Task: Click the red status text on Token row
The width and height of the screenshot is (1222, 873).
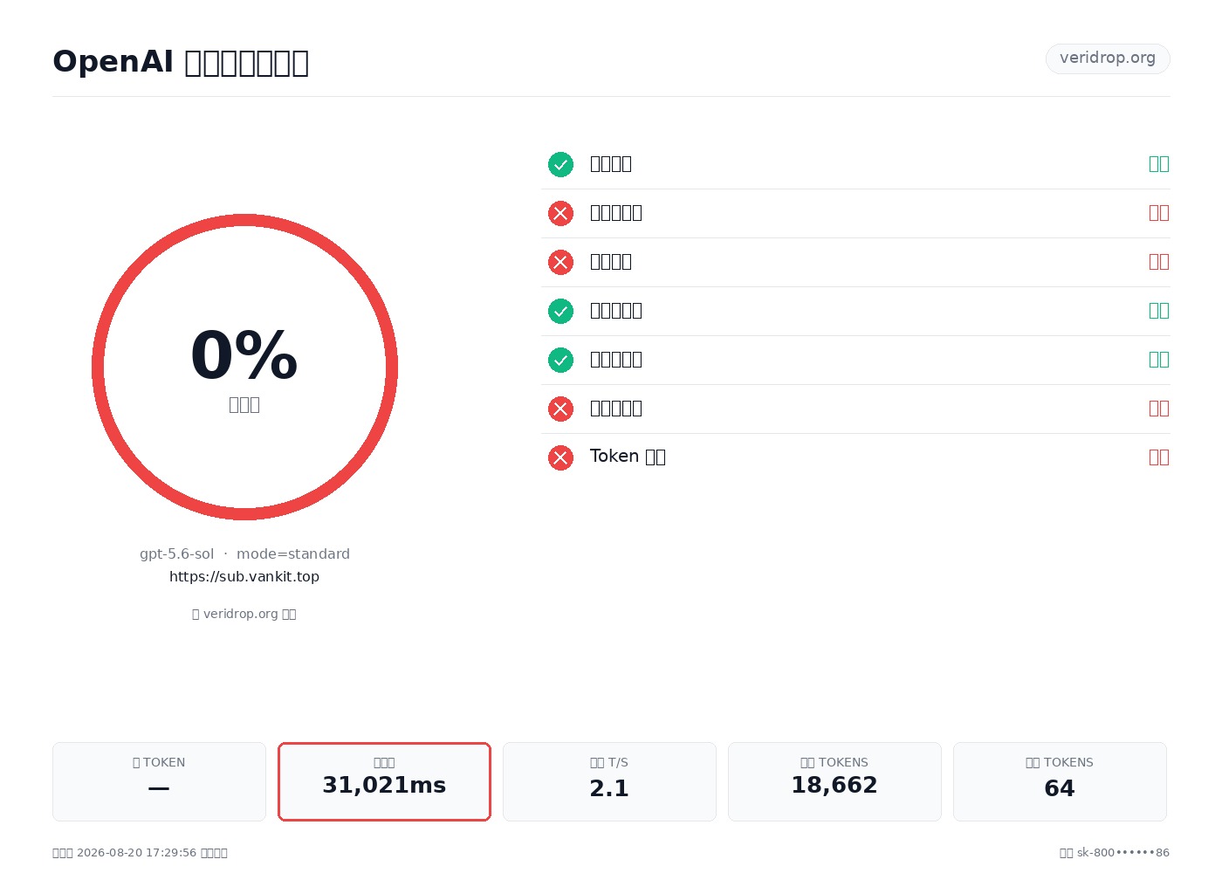Action: pyautogui.click(x=1159, y=457)
